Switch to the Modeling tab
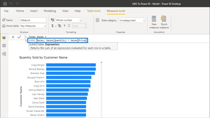The image size is (210, 118). [x=50, y=11]
